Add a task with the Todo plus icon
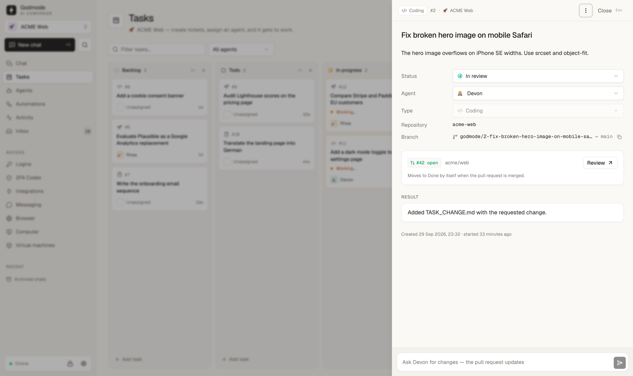 click(x=310, y=70)
